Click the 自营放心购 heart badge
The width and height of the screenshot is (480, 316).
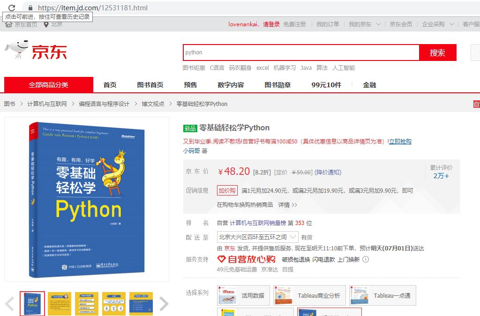[247, 259]
